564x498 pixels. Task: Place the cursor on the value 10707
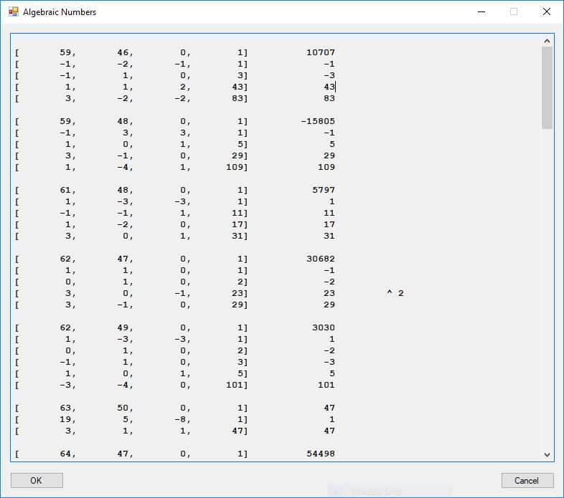320,52
